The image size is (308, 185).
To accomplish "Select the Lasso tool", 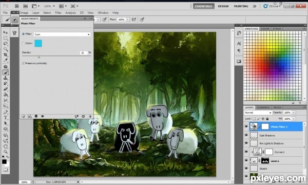I will click(6, 44).
